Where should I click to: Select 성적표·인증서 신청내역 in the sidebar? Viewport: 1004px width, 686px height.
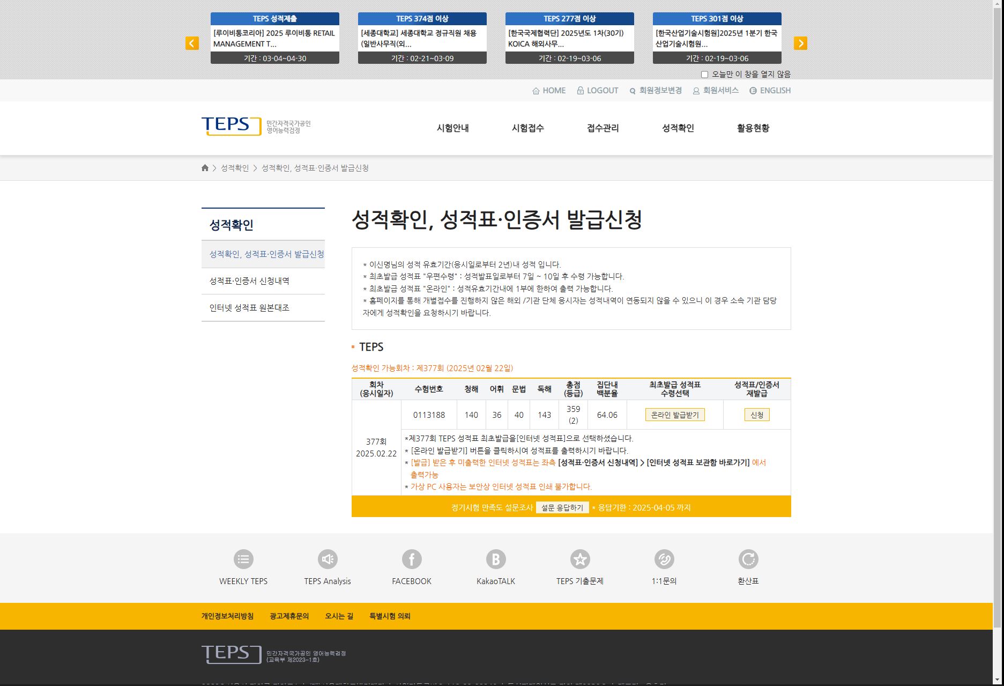[x=249, y=281]
